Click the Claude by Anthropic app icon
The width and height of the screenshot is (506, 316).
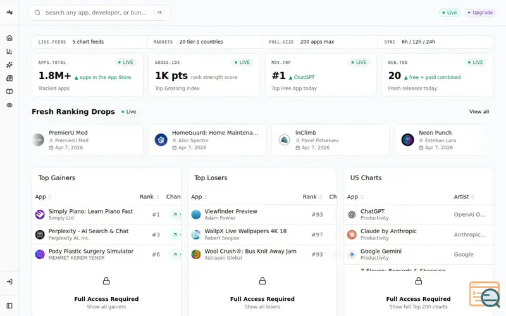tap(352, 234)
